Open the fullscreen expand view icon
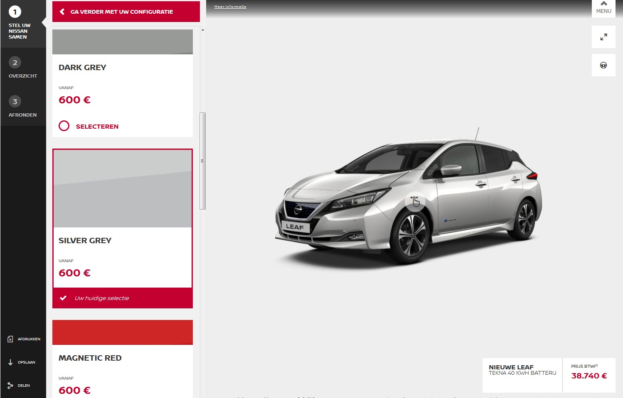 click(x=603, y=37)
